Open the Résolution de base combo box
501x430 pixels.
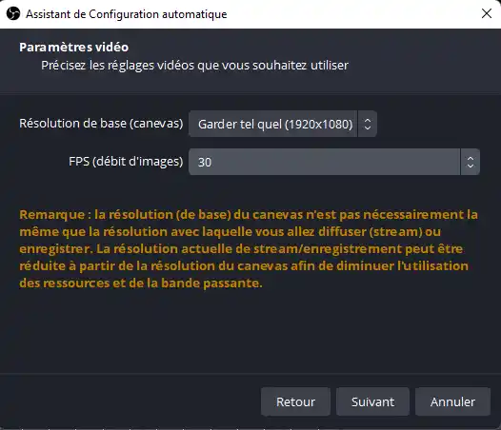click(283, 124)
